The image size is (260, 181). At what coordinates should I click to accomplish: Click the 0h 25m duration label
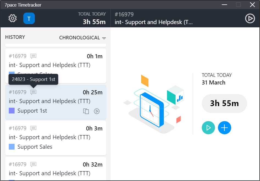[x=93, y=92]
